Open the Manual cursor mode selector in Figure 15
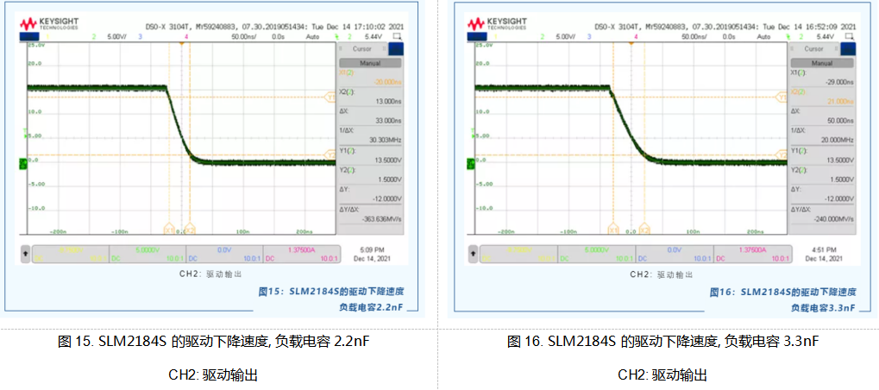The height and width of the screenshot is (390, 879). pos(369,63)
